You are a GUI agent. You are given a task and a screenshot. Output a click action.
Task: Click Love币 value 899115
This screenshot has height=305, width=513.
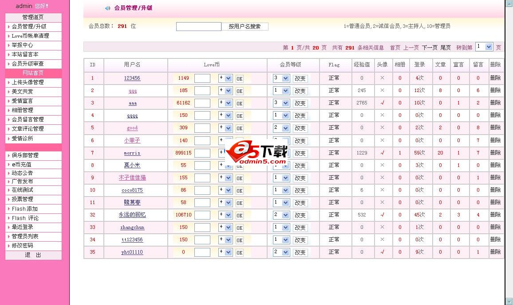click(183, 153)
